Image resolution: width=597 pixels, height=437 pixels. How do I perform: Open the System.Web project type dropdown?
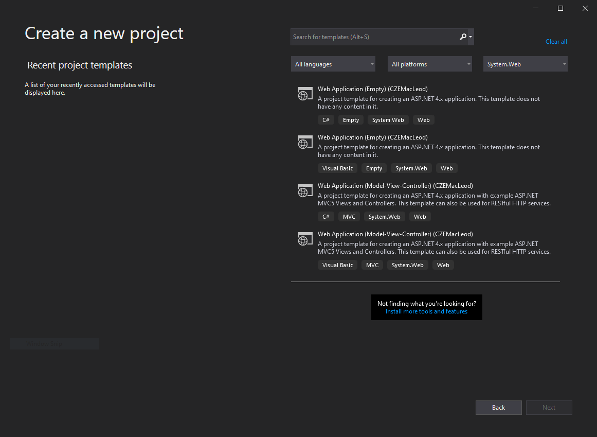tap(526, 64)
